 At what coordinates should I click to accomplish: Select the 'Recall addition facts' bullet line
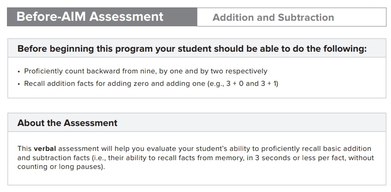click(x=151, y=84)
